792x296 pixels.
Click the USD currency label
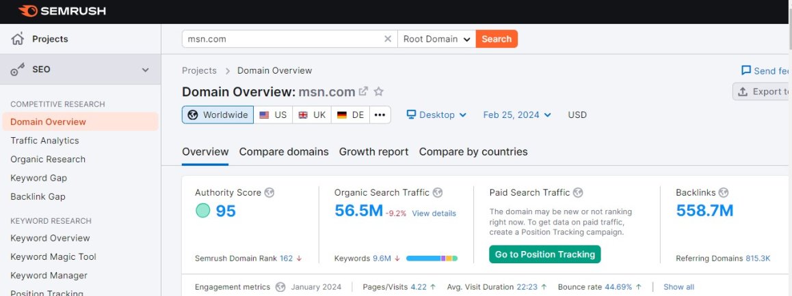click(x=577, y=115)
